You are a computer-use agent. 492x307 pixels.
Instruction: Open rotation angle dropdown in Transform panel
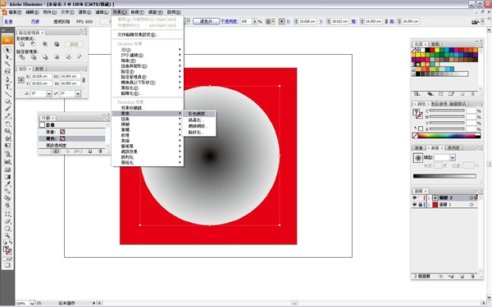click(49, 93)
